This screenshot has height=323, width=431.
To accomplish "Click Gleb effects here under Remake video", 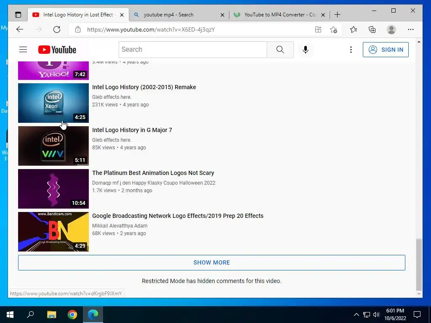I will click(112, 97).
